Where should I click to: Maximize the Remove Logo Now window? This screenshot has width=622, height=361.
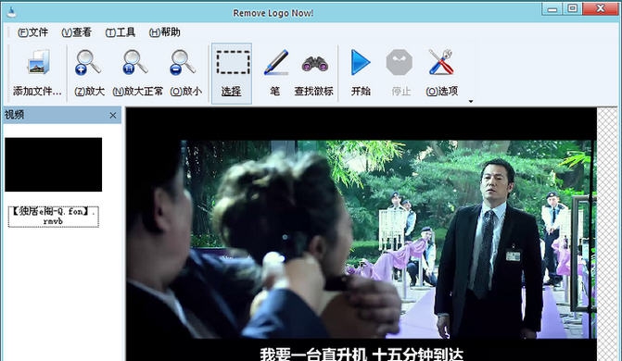[573, 8]
